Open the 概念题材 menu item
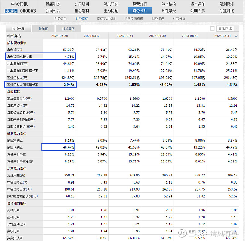Screen dimensions: 245x241 click(82, 11)
